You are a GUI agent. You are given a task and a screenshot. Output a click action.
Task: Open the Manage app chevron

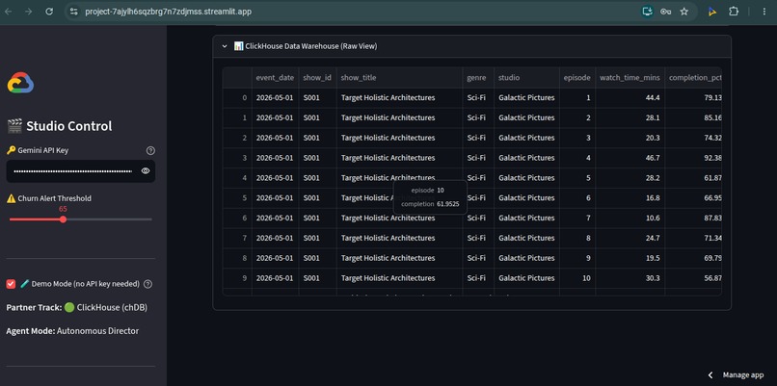(710, 375)
